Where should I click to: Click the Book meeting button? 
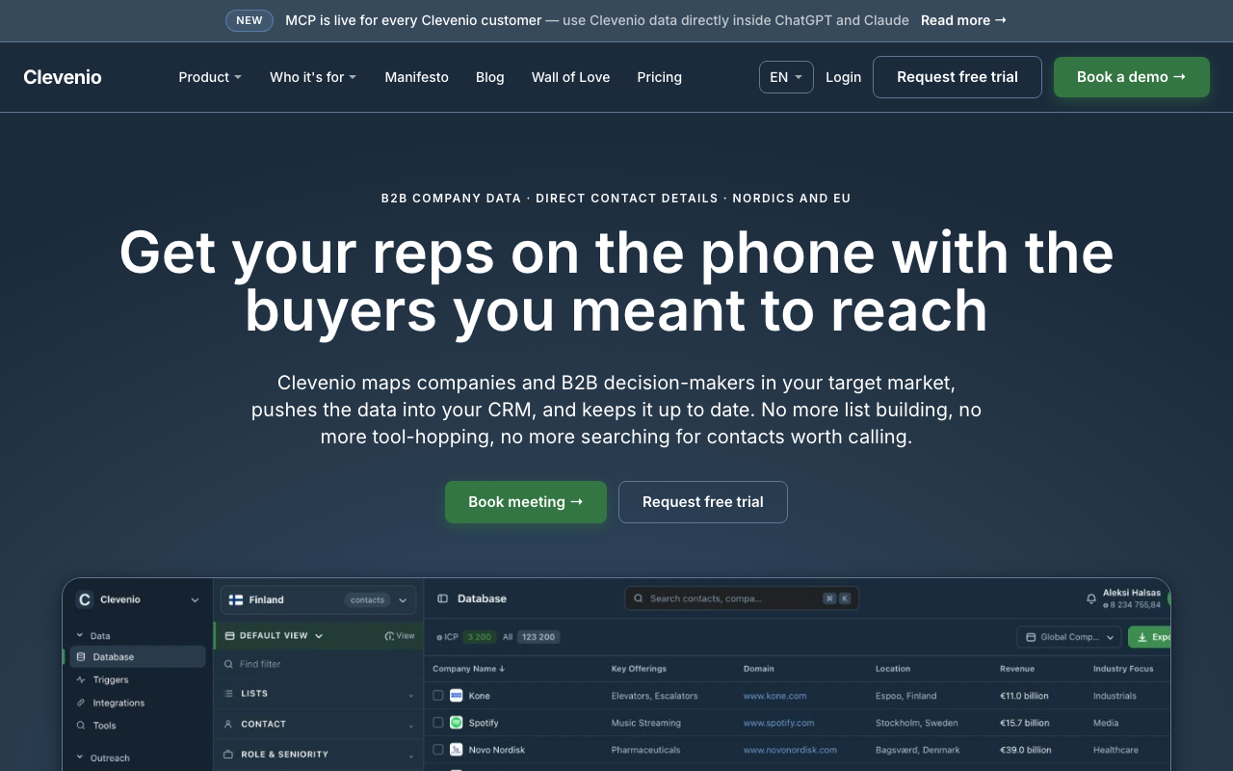point(526,502)
